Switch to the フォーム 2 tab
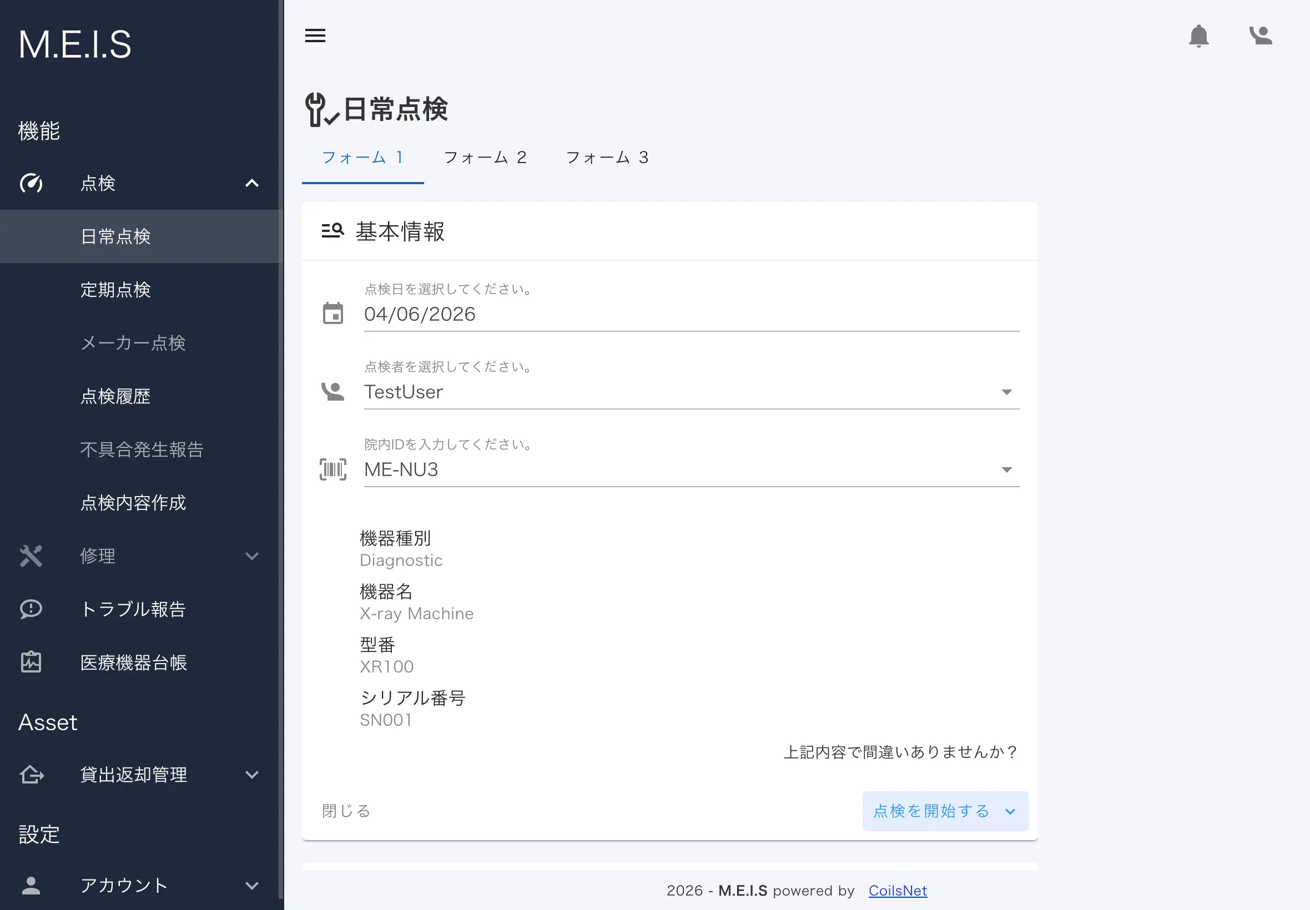Image resolution: width=1310 pixels, height=910 pixels. [x=485, y=158]
